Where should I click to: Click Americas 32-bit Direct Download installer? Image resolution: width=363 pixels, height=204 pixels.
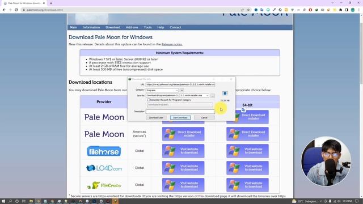(x=183, y=134)
